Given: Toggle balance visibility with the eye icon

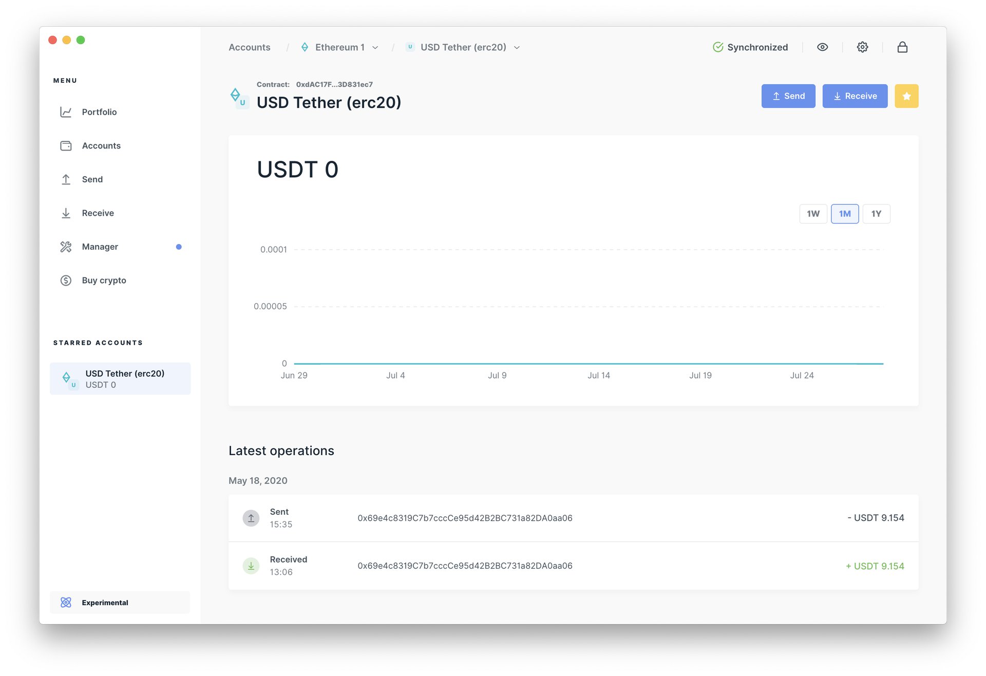Looking at the screenshot, I should 822,47.
